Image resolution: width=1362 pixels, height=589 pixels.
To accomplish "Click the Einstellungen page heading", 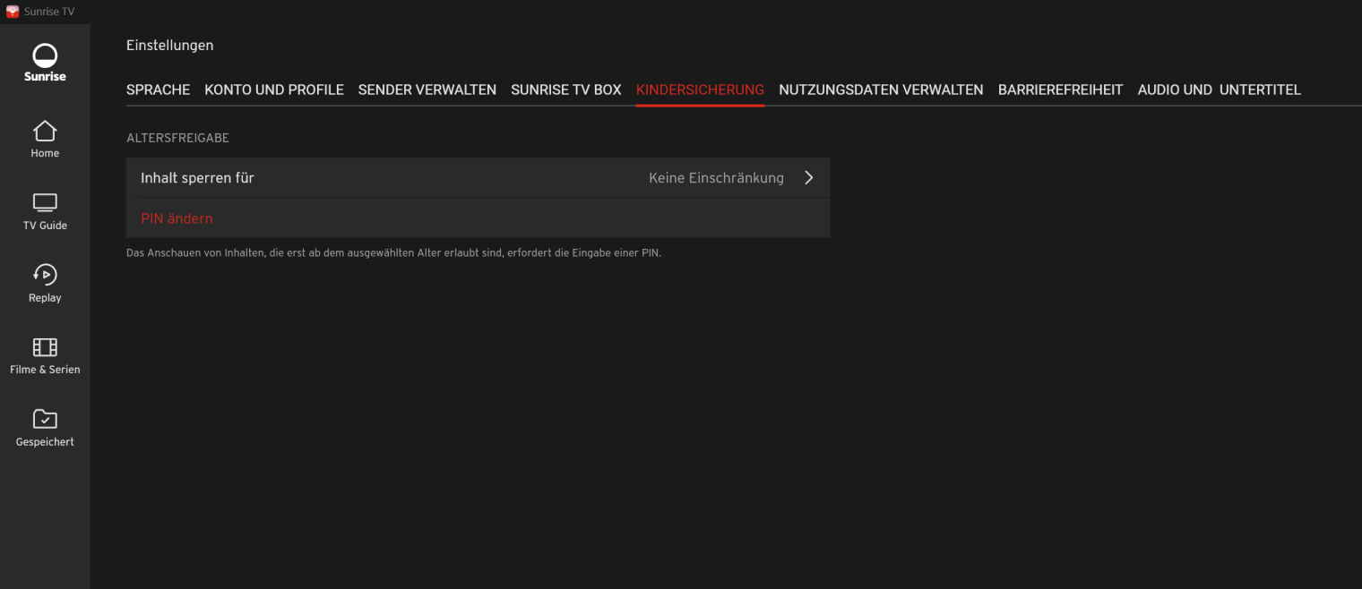I will click(x=169, y=46).
